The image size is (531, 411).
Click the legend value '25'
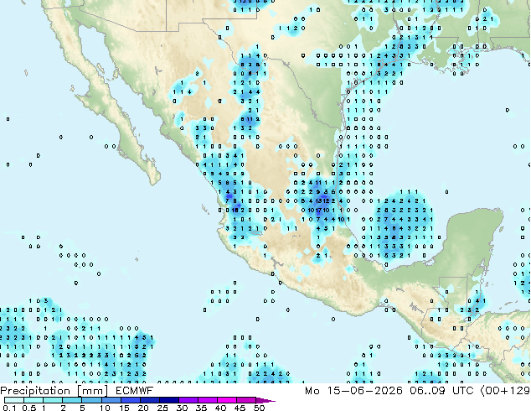point(162,408)
